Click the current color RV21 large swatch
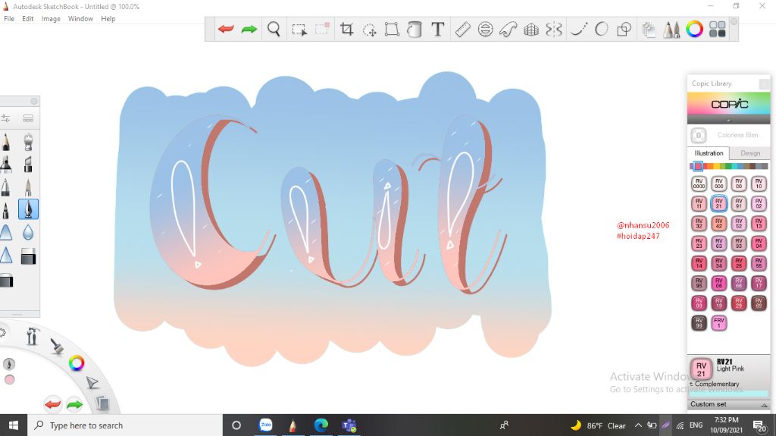Viewport: 776px width, 436px height. tap(701, 369)
